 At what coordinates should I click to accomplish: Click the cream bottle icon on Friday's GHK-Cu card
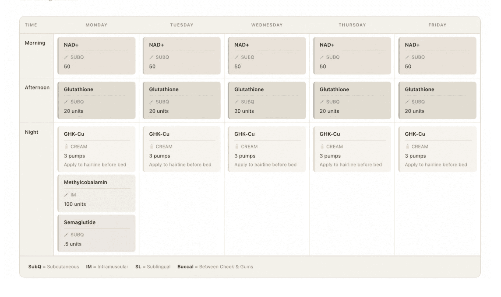tap(407, 146)
